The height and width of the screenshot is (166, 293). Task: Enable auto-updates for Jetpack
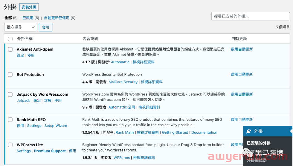pos(242,94)
